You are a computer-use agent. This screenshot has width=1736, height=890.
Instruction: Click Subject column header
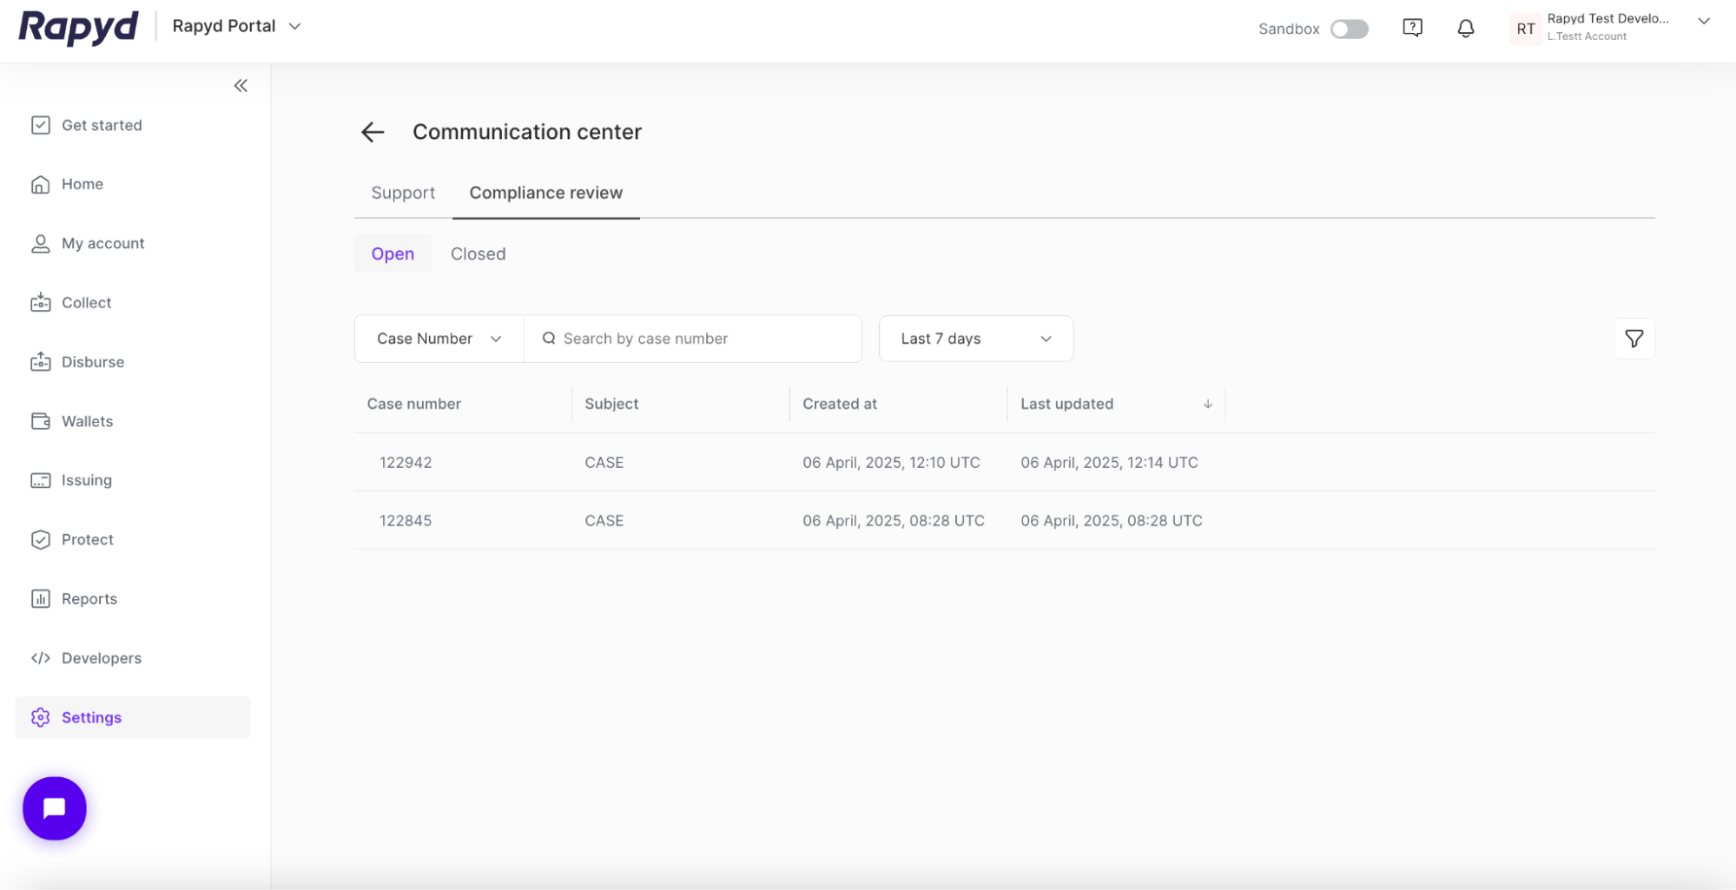coord(611,404)
